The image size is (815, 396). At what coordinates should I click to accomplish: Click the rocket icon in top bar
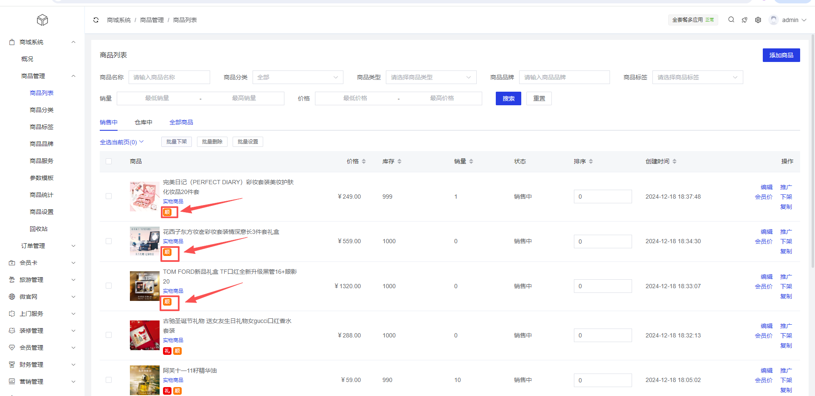click(x=745, y=20)
